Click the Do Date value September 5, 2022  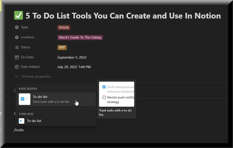point(72,57)
